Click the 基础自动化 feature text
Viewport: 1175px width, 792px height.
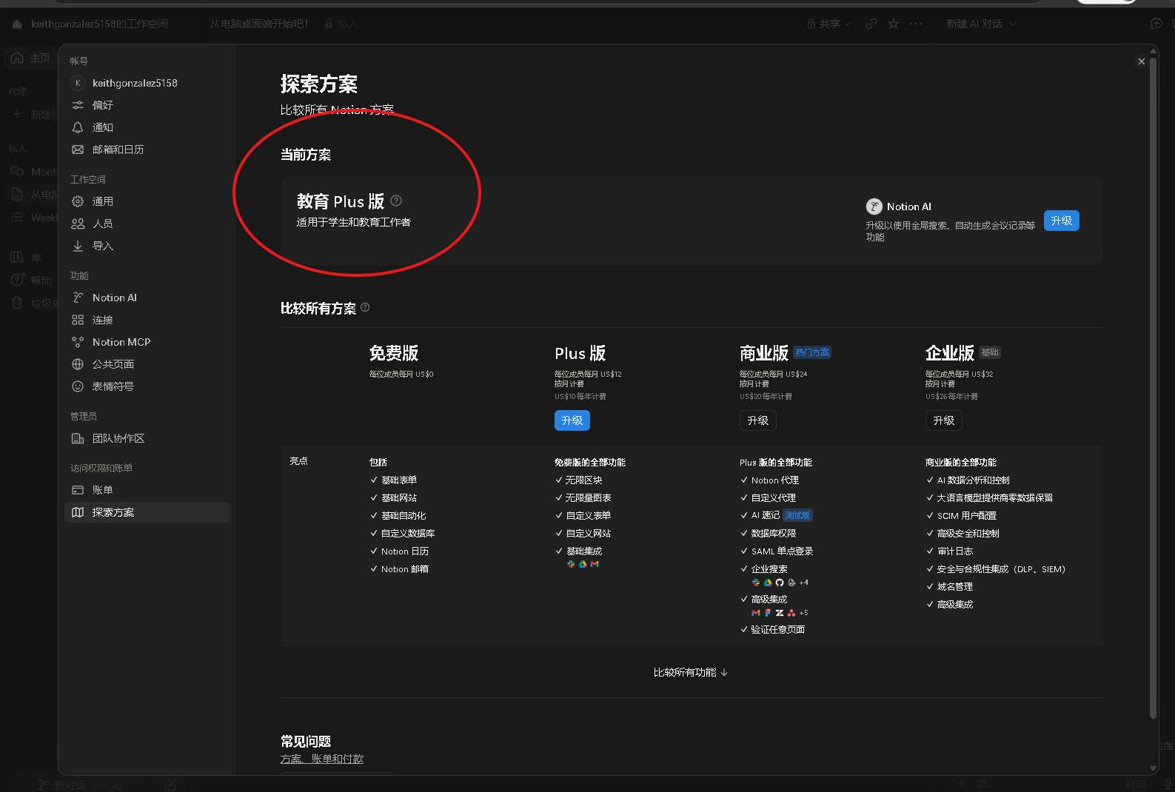click(x=404, y=516)
